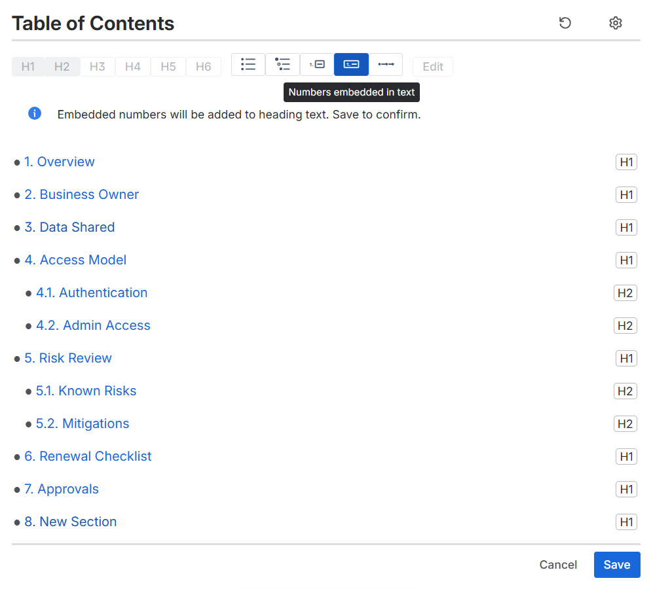Open the 1. Overview link
Image resolution: width=653 pixels, height=589 pixels.
coord(60,162)
